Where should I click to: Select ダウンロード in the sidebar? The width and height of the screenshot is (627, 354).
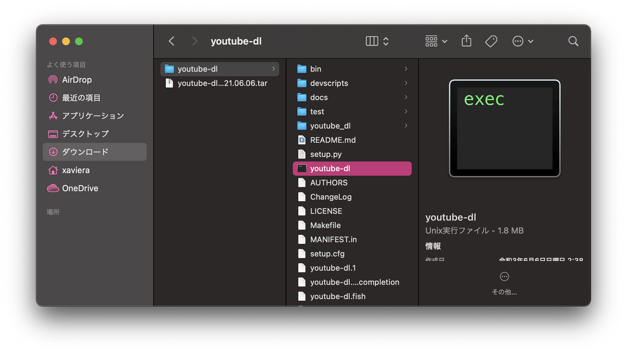click(x=95, y=152)
